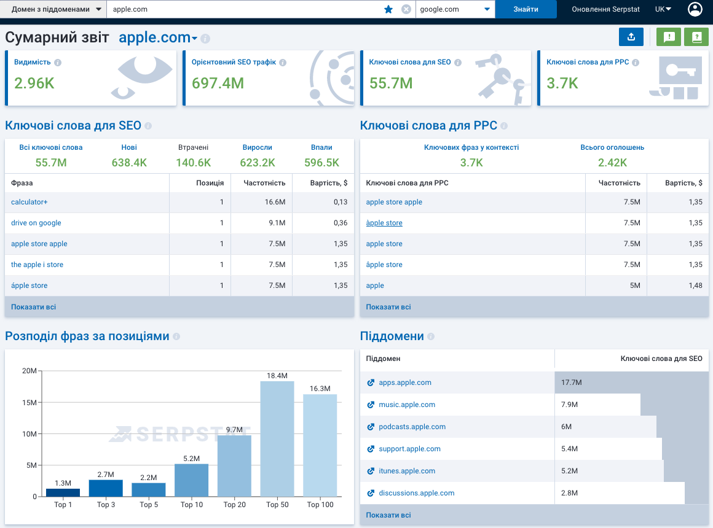Open the user profile avatar icon
Viewport: 713px width, 528px height.
(x=695, y=9)
